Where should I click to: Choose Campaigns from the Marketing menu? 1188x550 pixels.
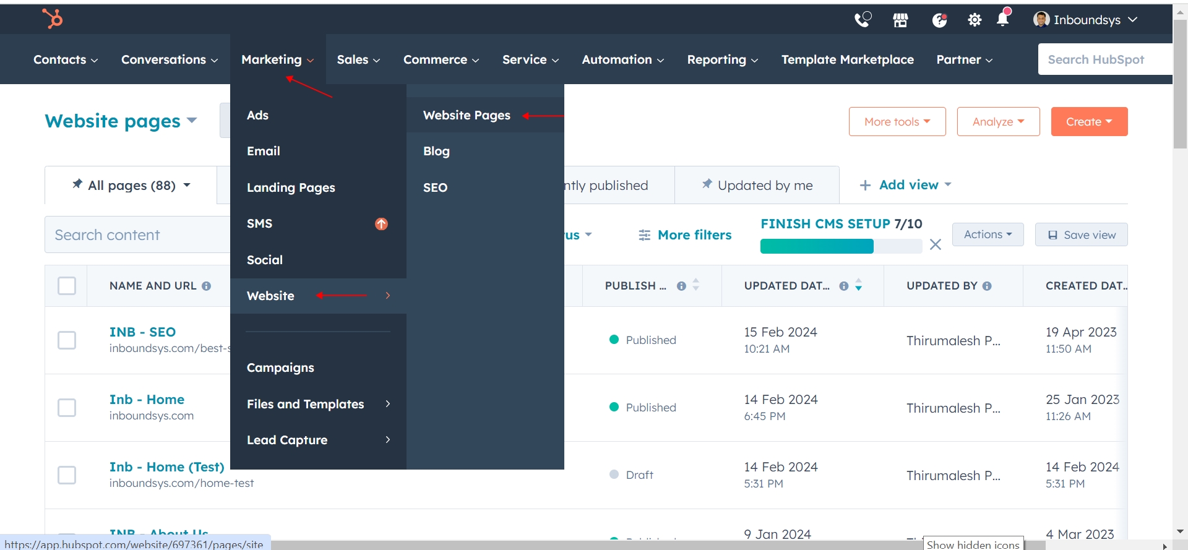coord(280,367)
